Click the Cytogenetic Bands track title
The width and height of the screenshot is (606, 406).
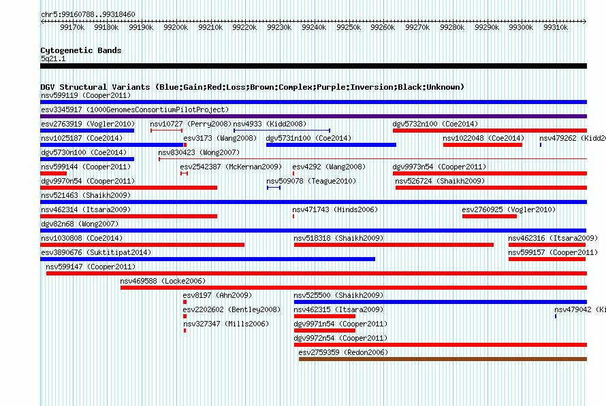point(81,50)
